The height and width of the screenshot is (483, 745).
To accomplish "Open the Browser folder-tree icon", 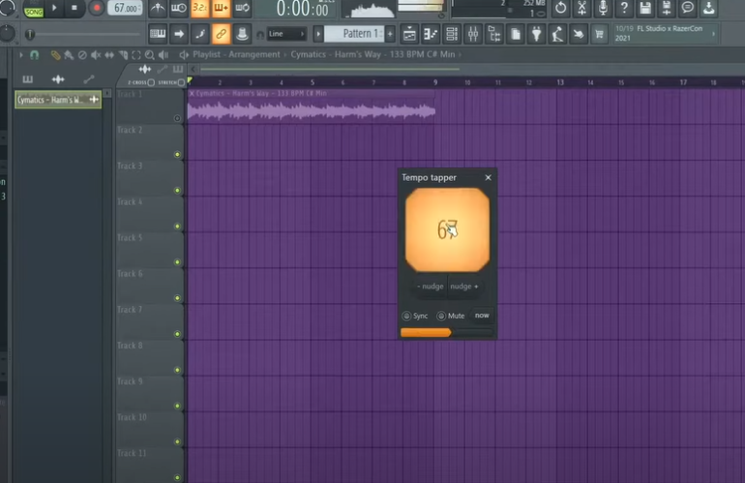I will (x=494, y=34).
